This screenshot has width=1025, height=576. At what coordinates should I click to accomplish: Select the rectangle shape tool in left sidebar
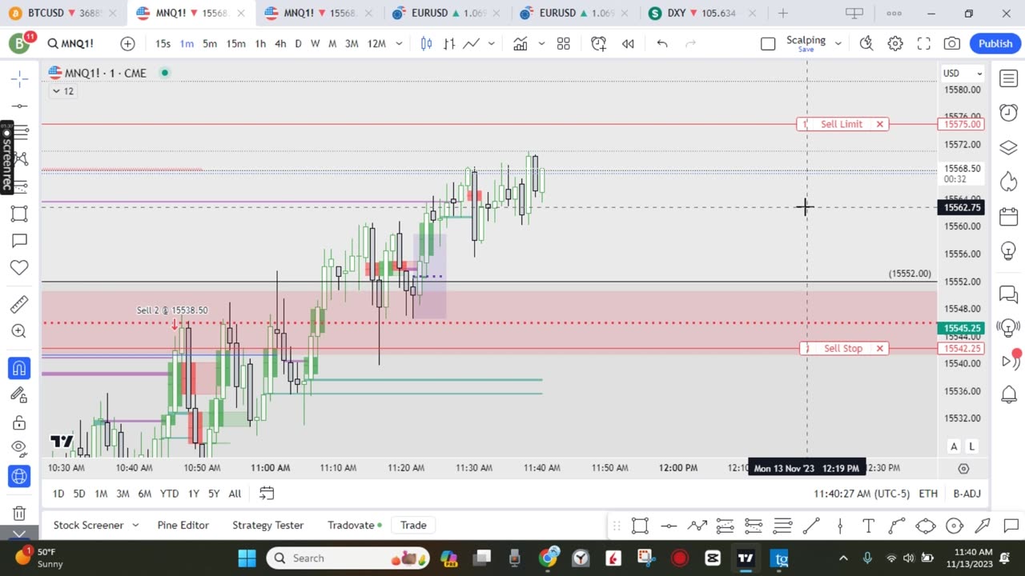(19, 214)
